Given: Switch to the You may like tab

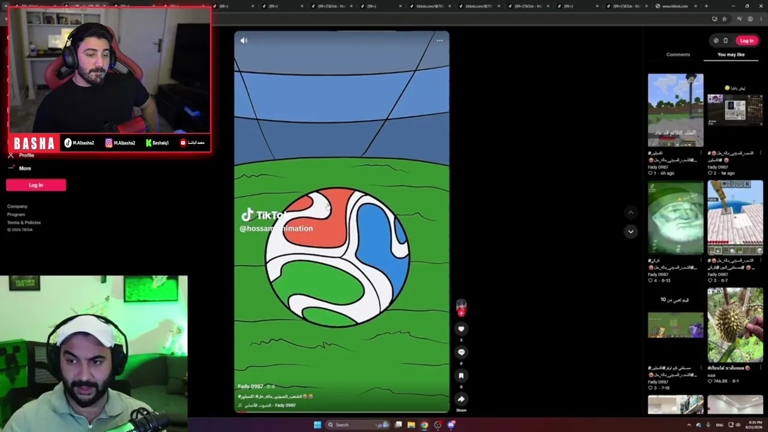Looking at the screenshot, I should [x=731, y=55].
